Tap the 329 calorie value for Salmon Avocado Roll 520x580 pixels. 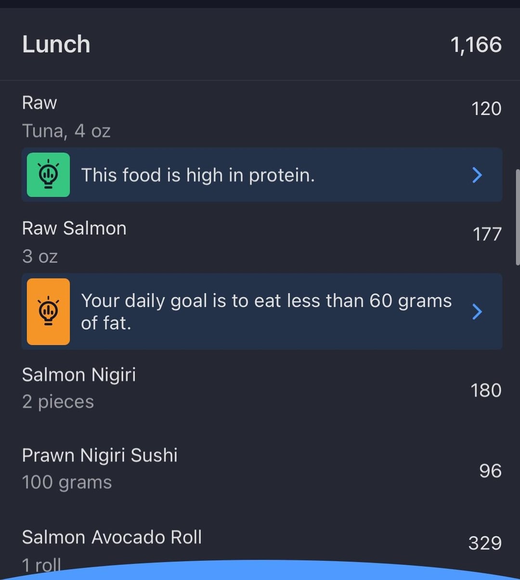coord(485,543)
